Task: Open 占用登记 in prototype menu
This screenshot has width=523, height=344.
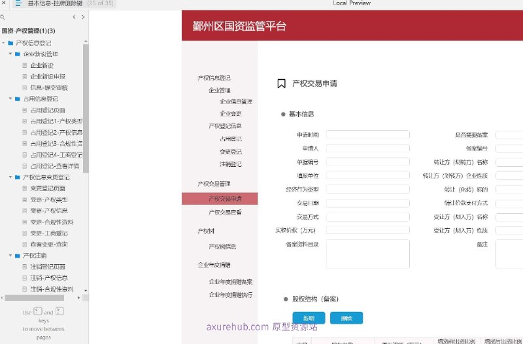Action: coord(231,139)
